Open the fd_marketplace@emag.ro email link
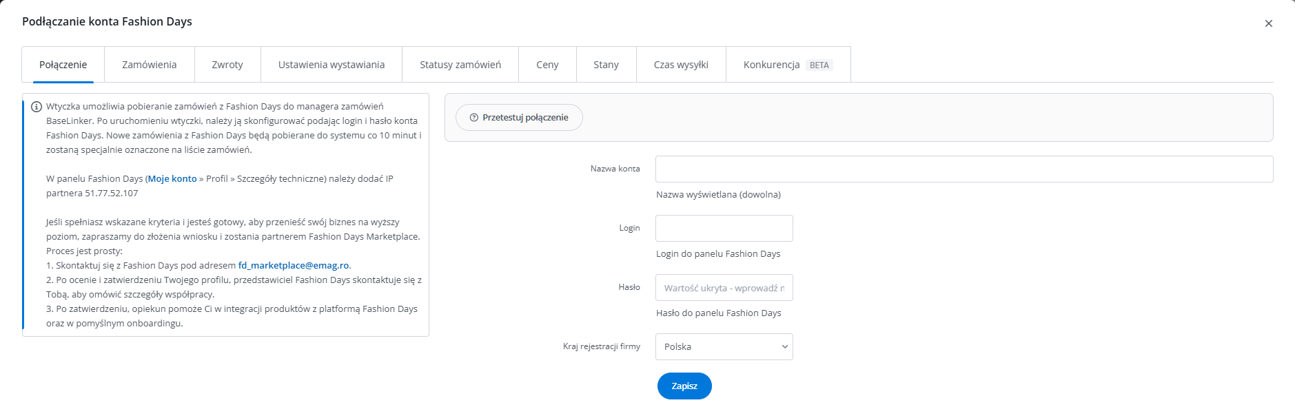The image size is (1295, 407). (x=294, y=266)
